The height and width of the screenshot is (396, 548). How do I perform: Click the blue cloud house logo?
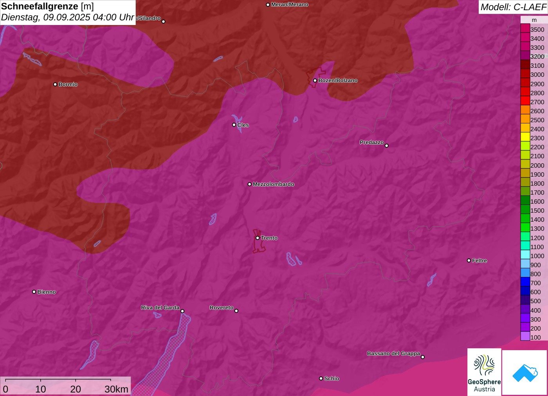pyautogui.click(x=525, y=372)
